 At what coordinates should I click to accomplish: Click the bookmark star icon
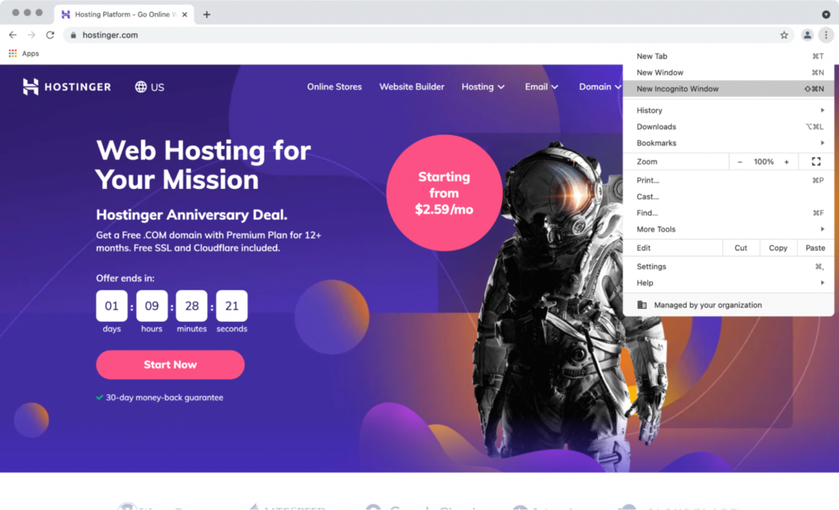click(x=784, y=34)
